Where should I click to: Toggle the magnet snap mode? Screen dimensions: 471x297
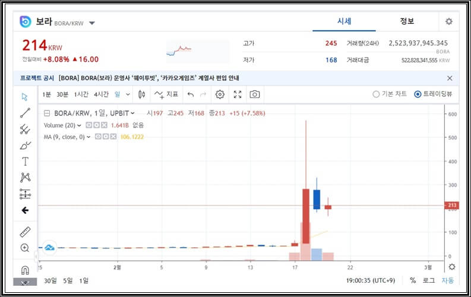[25, 270]
